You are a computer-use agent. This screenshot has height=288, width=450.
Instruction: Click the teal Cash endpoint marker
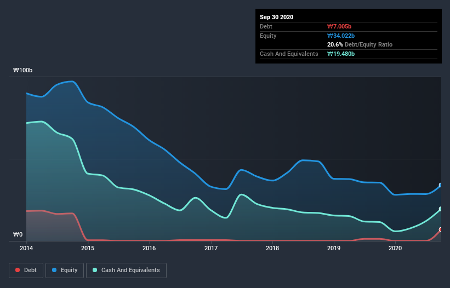[441, 209]
